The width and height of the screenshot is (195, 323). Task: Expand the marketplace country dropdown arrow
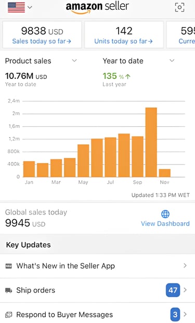pyautogui.click(x=30, y=7)
